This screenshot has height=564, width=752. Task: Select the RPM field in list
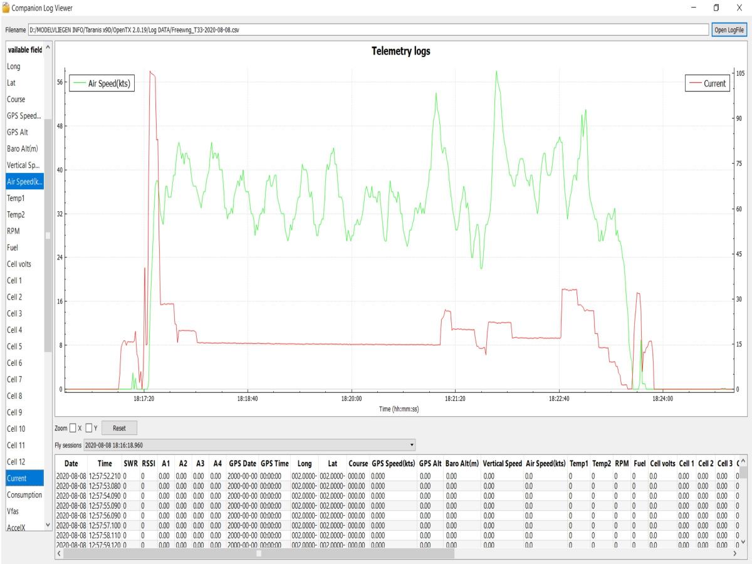(15, 231)
